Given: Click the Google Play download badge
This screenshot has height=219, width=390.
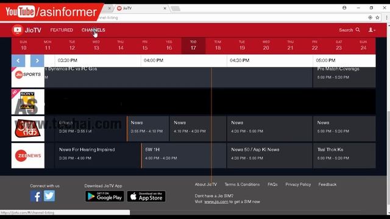Looking at the screenshot, I should point(104,196).
